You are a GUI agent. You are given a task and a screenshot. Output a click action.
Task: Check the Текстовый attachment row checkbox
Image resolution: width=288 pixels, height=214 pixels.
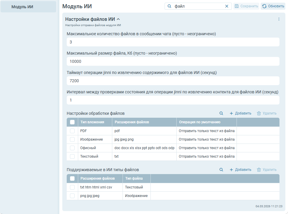click(x=72, y=156)
